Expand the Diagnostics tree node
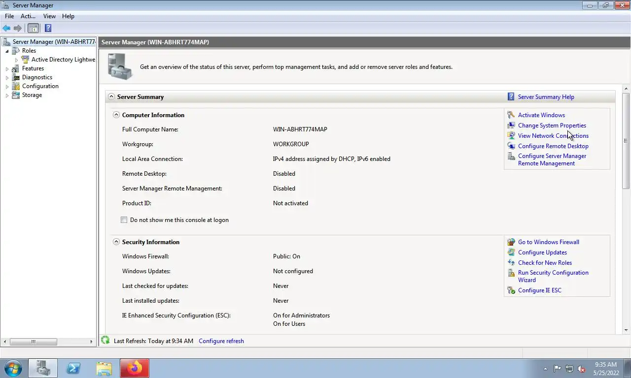The width and height of the screenshot is (631, 378). pos(7,77)
